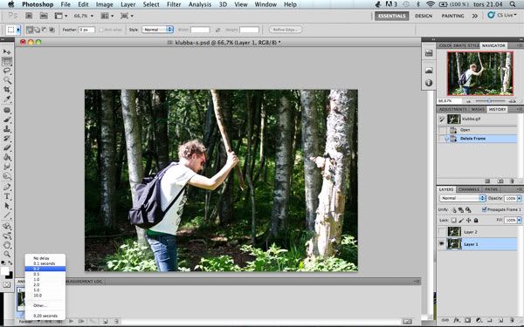Toggle lock all for layer
Viewport: 524px width, 327px height.
476,221
